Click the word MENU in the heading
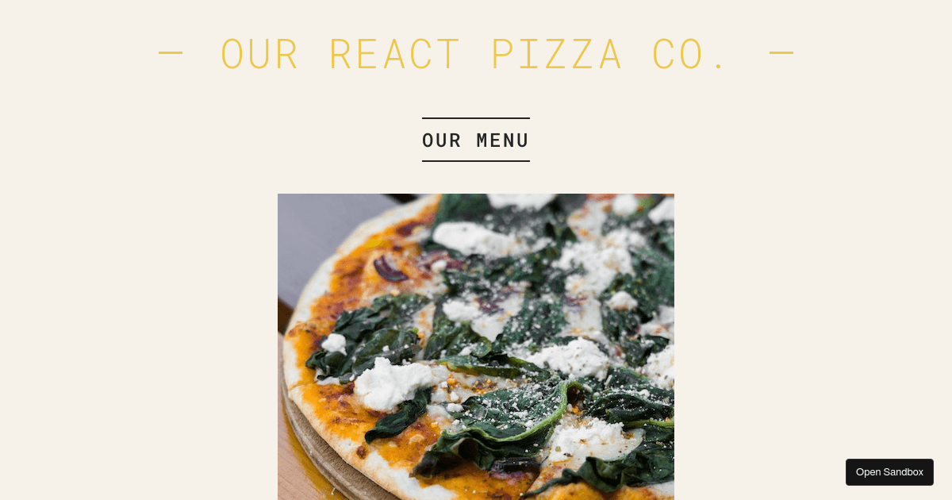 point(503,140)
